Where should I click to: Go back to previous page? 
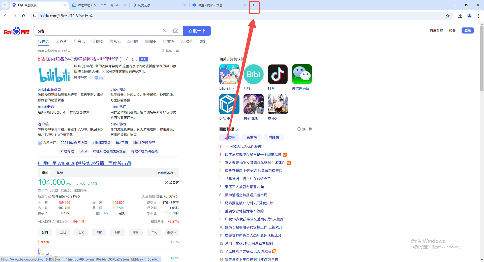click(x=6, y=16)
